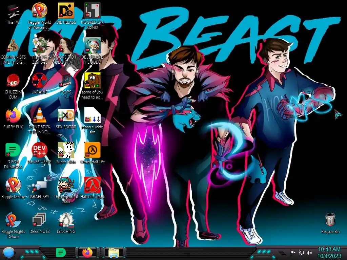Image resolution: width=347 pixels, height=260 pixels.
Task: Click the Start orb on the taskbar
Action: click(x=9, y=253)
